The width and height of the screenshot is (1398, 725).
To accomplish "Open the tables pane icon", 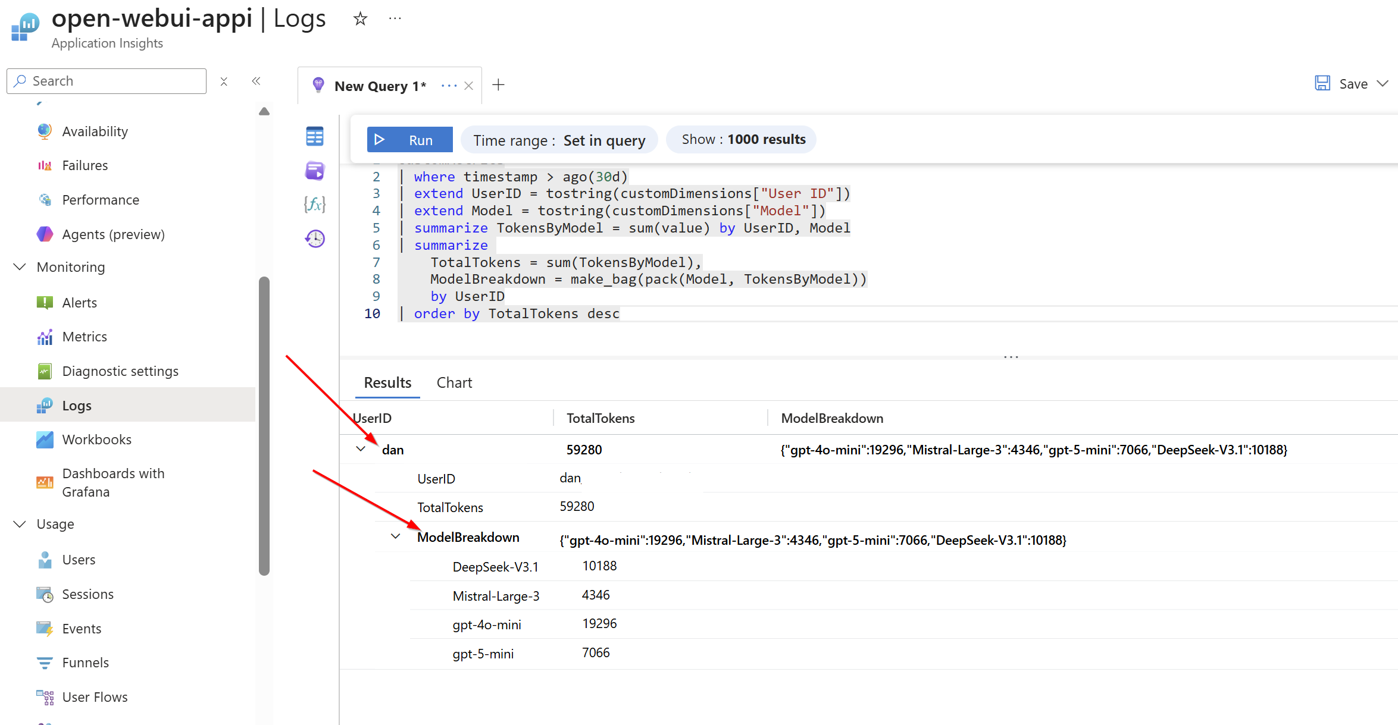I will [315, 136].
